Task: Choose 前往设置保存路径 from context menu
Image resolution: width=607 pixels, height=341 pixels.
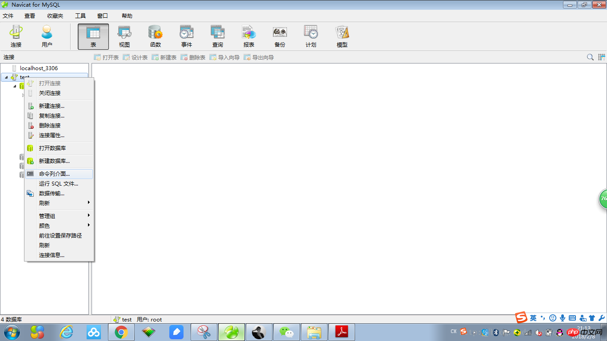Action: (x=59, y=236)
